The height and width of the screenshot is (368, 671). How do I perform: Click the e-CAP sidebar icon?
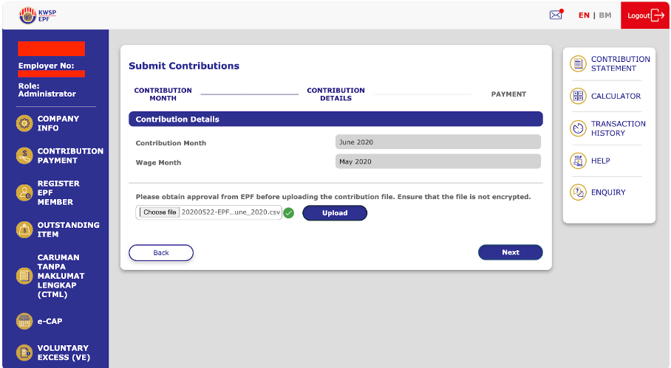(24, 322)
